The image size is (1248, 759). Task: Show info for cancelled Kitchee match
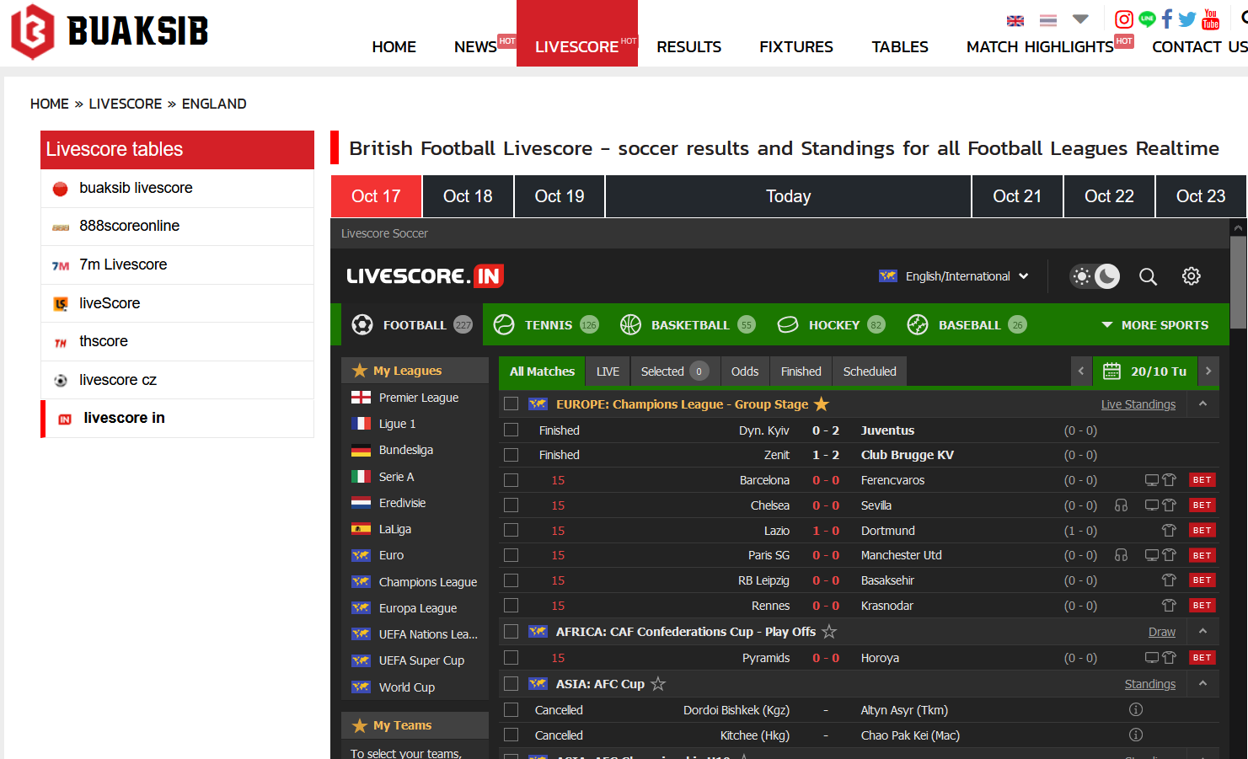click(x=1136, y=735)
